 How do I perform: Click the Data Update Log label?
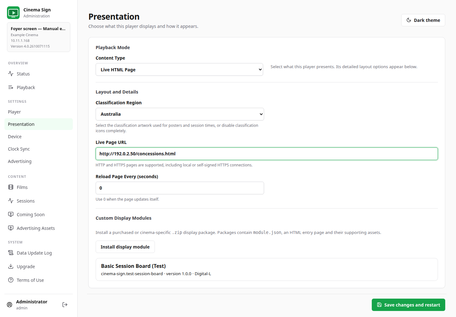(34, 253)
